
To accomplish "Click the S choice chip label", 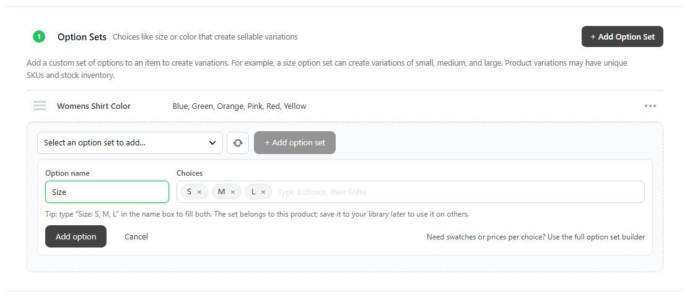I will click(x=189, y=192).
